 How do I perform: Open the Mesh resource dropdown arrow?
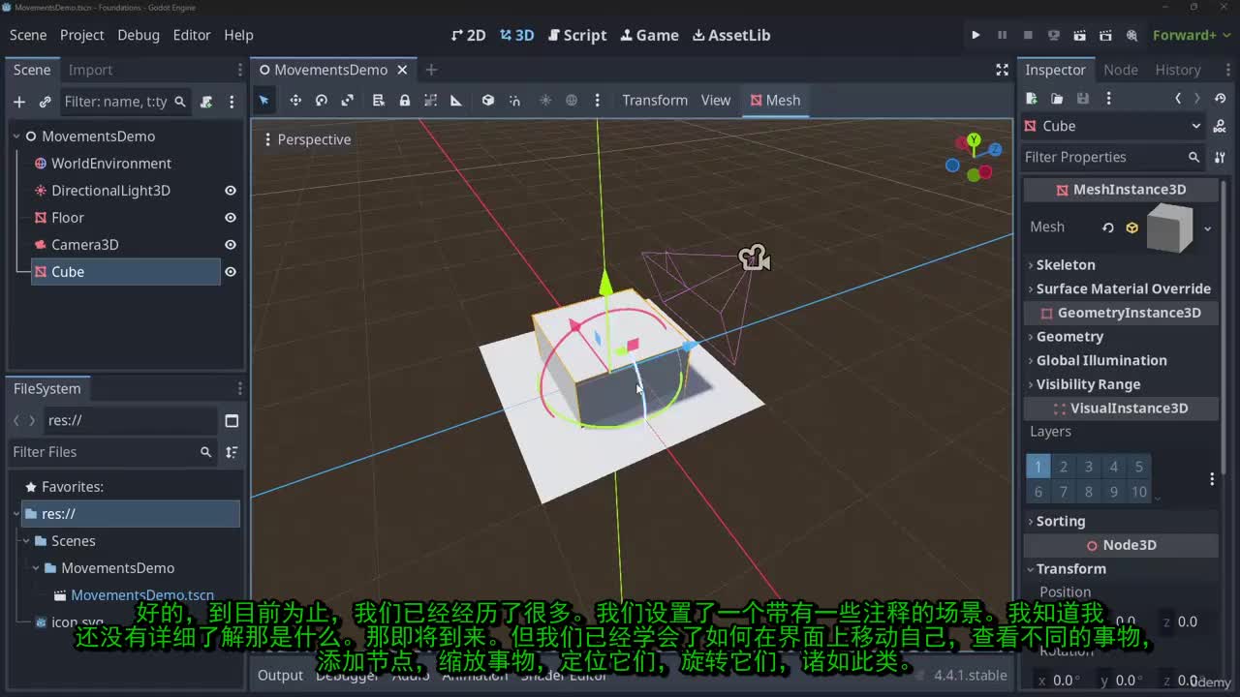pos(1207,228)
